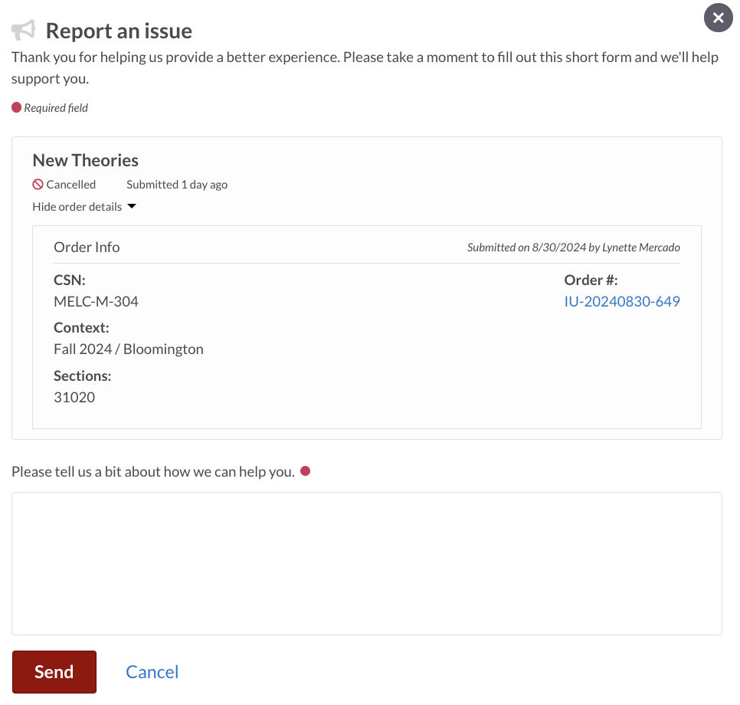
Task: Click the red dot beside Required field
Action: point(17,107)
